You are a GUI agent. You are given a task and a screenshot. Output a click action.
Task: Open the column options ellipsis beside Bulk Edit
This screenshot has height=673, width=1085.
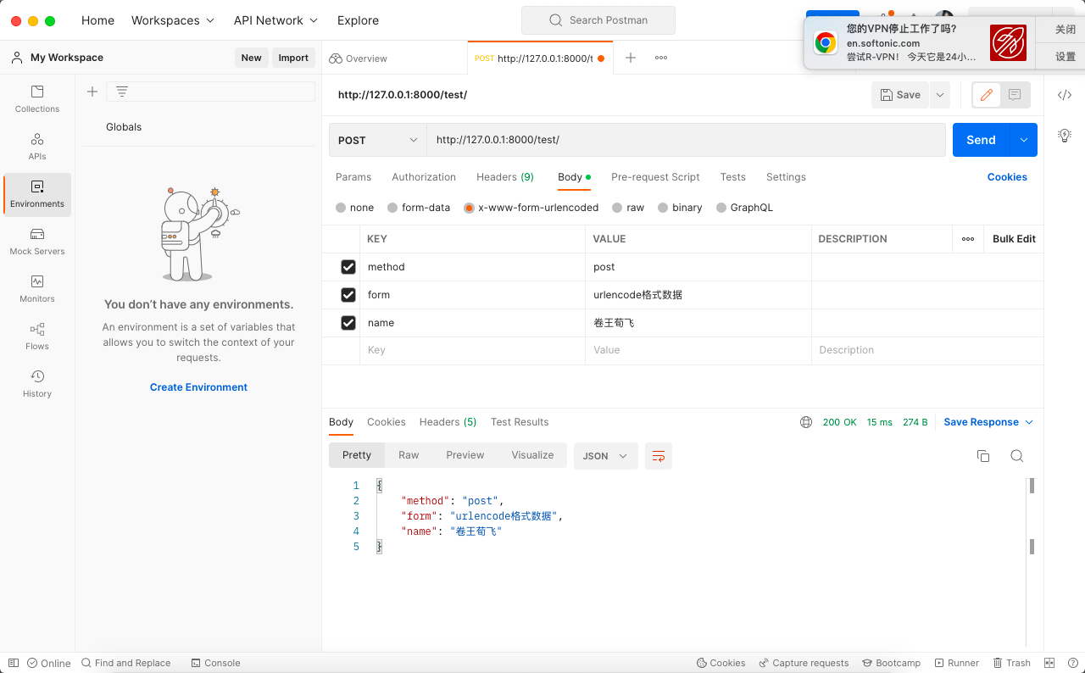tap(968, 239)
